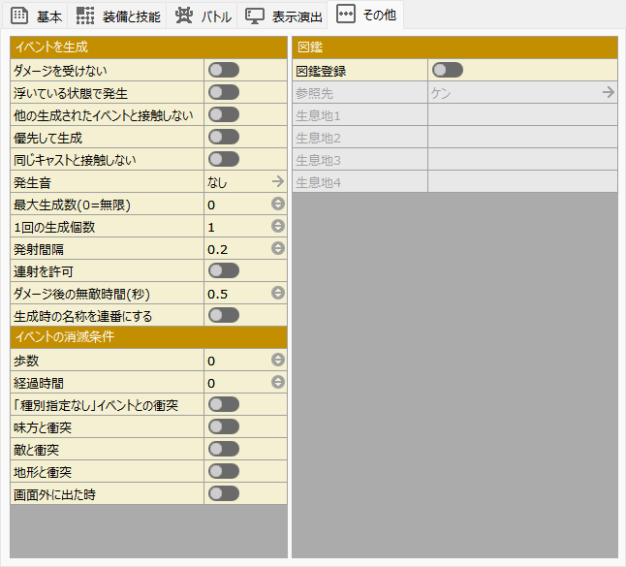The height and width of the screenshot is (567, 626).
Task: Toggle ダメージを受けない switch
Action: coord(224,70)
